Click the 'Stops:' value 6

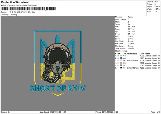coord(129,22)
